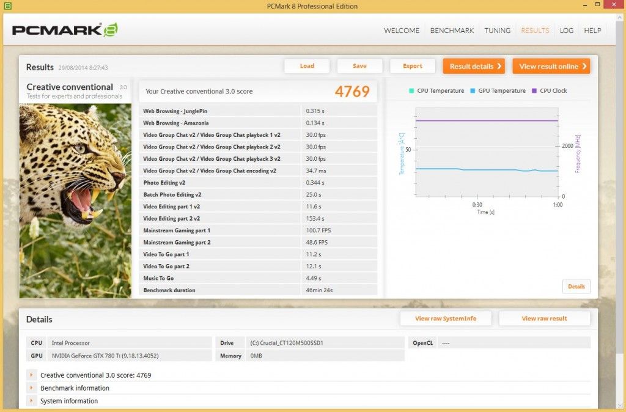Click the NVIDIA GeForce GTX 780 Ti field
This screenshot has height=412, width=626.
(130, 356)
